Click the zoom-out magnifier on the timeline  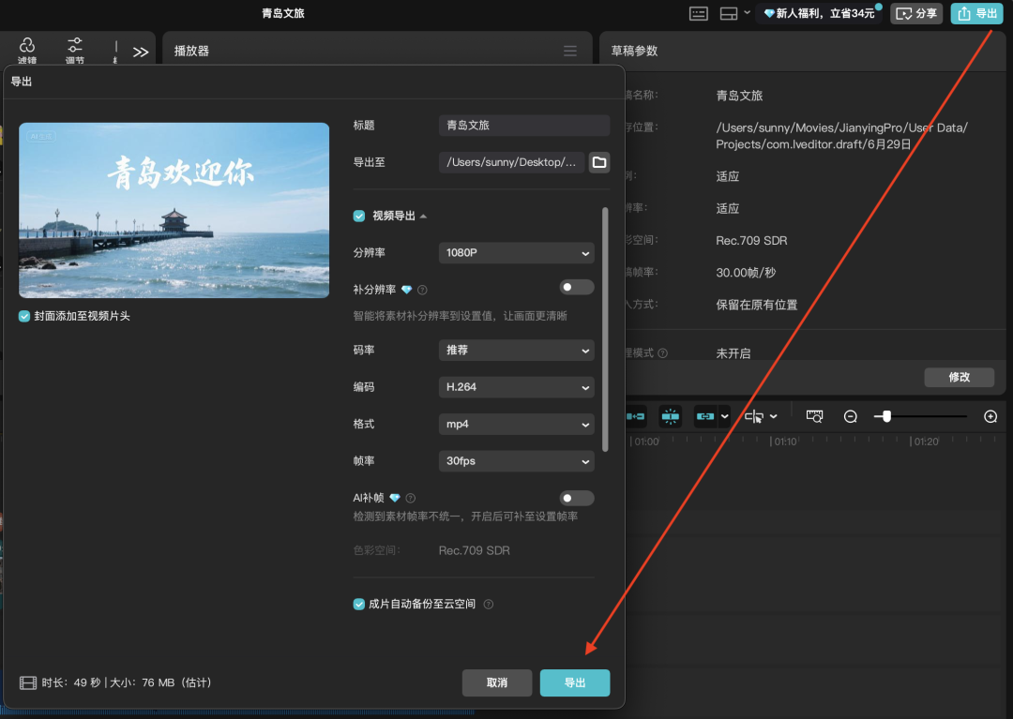tap(850, 415)
